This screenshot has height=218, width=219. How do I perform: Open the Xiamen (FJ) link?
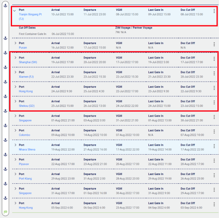point(26,77)
